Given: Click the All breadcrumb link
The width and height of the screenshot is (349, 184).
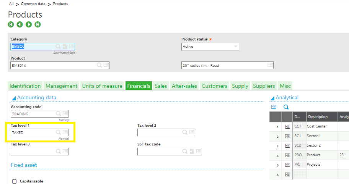Looking at the screenshot, I should coord(11,3).
